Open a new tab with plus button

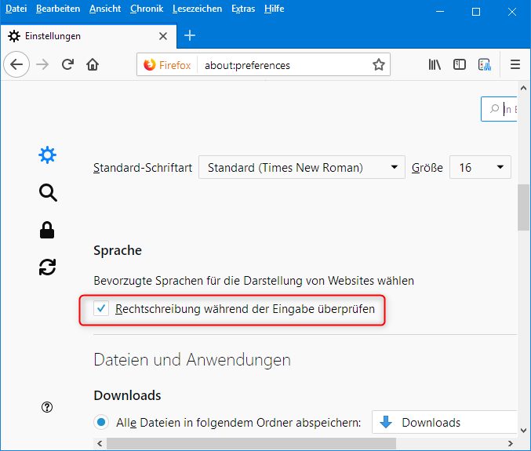coord(190,36)
